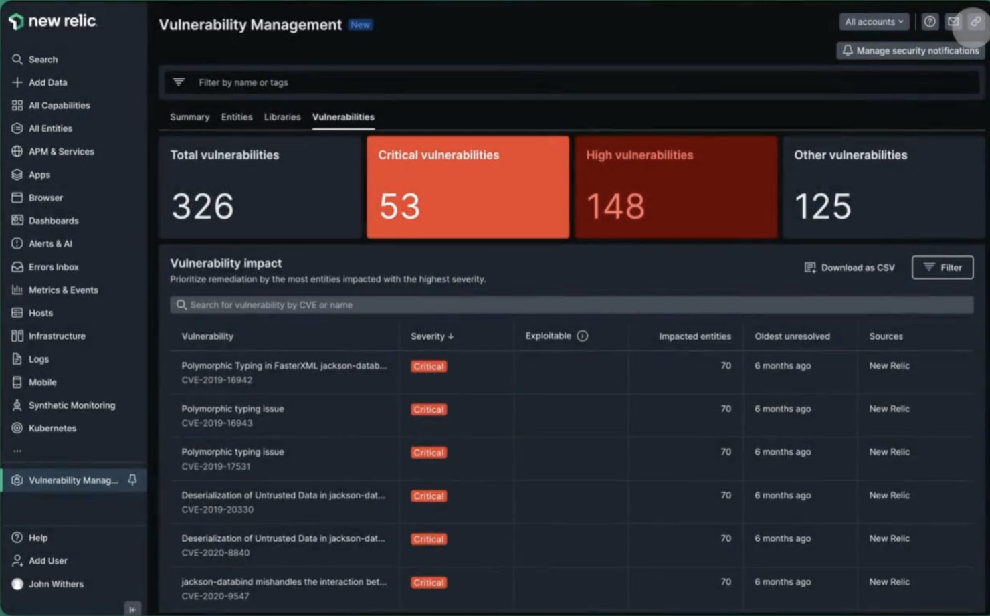Select the Add Data icon
The image size is (990, 616).
17,82
